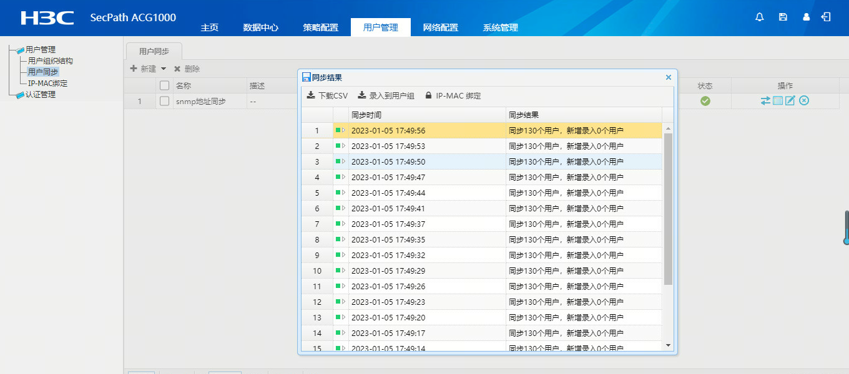Click the notification bell icon
Screen dimensions: 849x374
click(760, 17)
